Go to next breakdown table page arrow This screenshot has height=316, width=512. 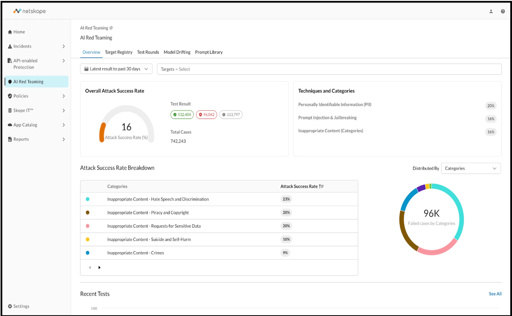(100, 268)
